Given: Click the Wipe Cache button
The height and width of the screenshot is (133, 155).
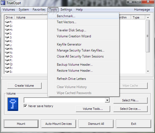Looking at the screenshot, I should point(133,86).
